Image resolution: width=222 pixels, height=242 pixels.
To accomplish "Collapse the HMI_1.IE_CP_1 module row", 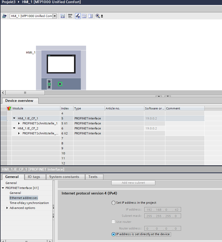I will 14,118.
